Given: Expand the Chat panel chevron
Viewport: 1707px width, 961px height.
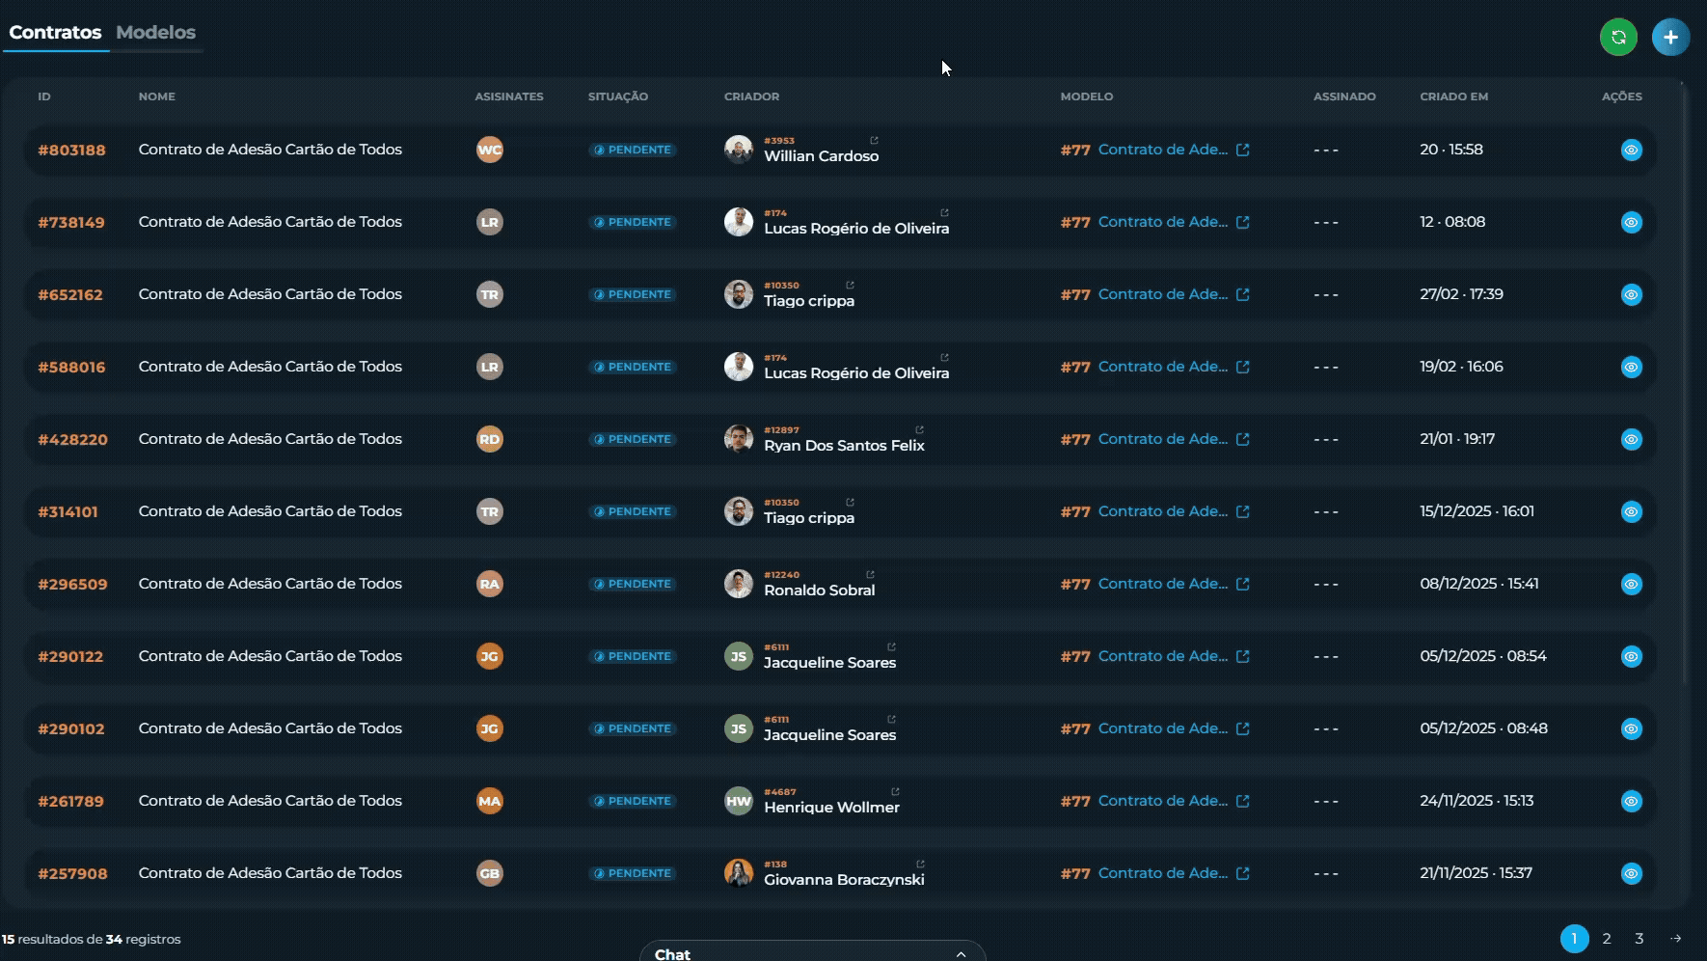Looking at the screenshot, I should 961,954.
